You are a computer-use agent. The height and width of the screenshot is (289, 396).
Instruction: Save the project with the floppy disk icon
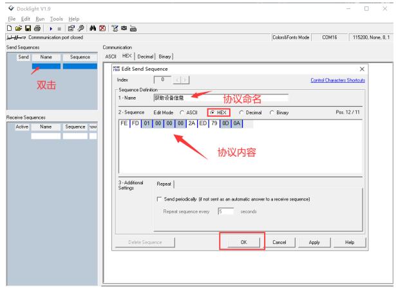tap(28, 28)
